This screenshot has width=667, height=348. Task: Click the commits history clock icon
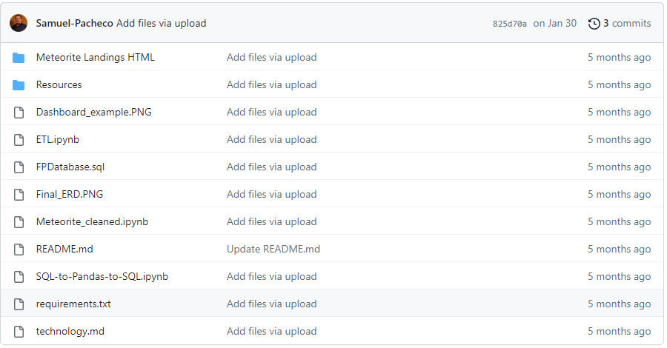click(x=594, y=24)
